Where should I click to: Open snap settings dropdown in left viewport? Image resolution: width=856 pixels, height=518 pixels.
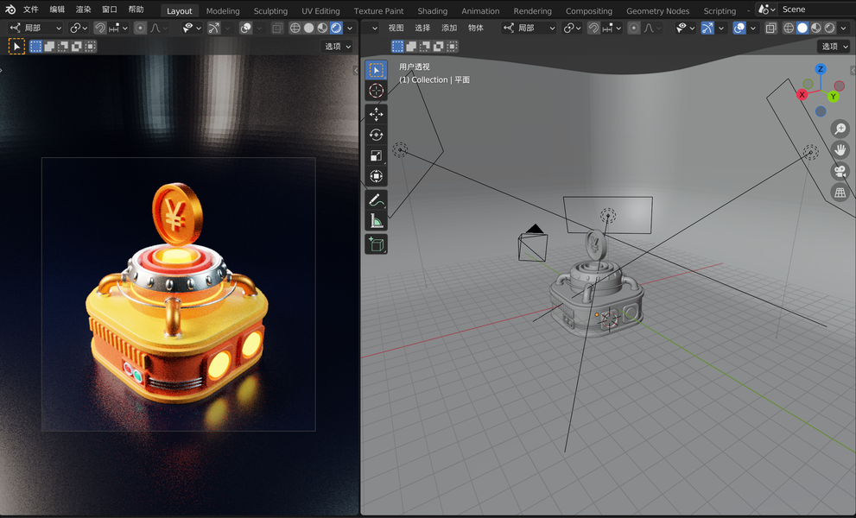(x=118, y=28)
